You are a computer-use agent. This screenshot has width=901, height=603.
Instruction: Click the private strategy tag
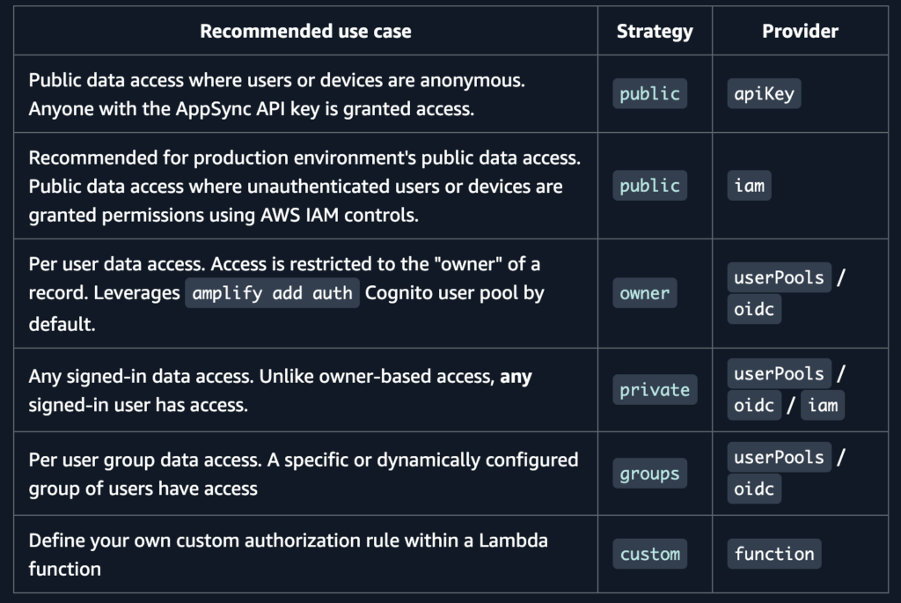655,390
